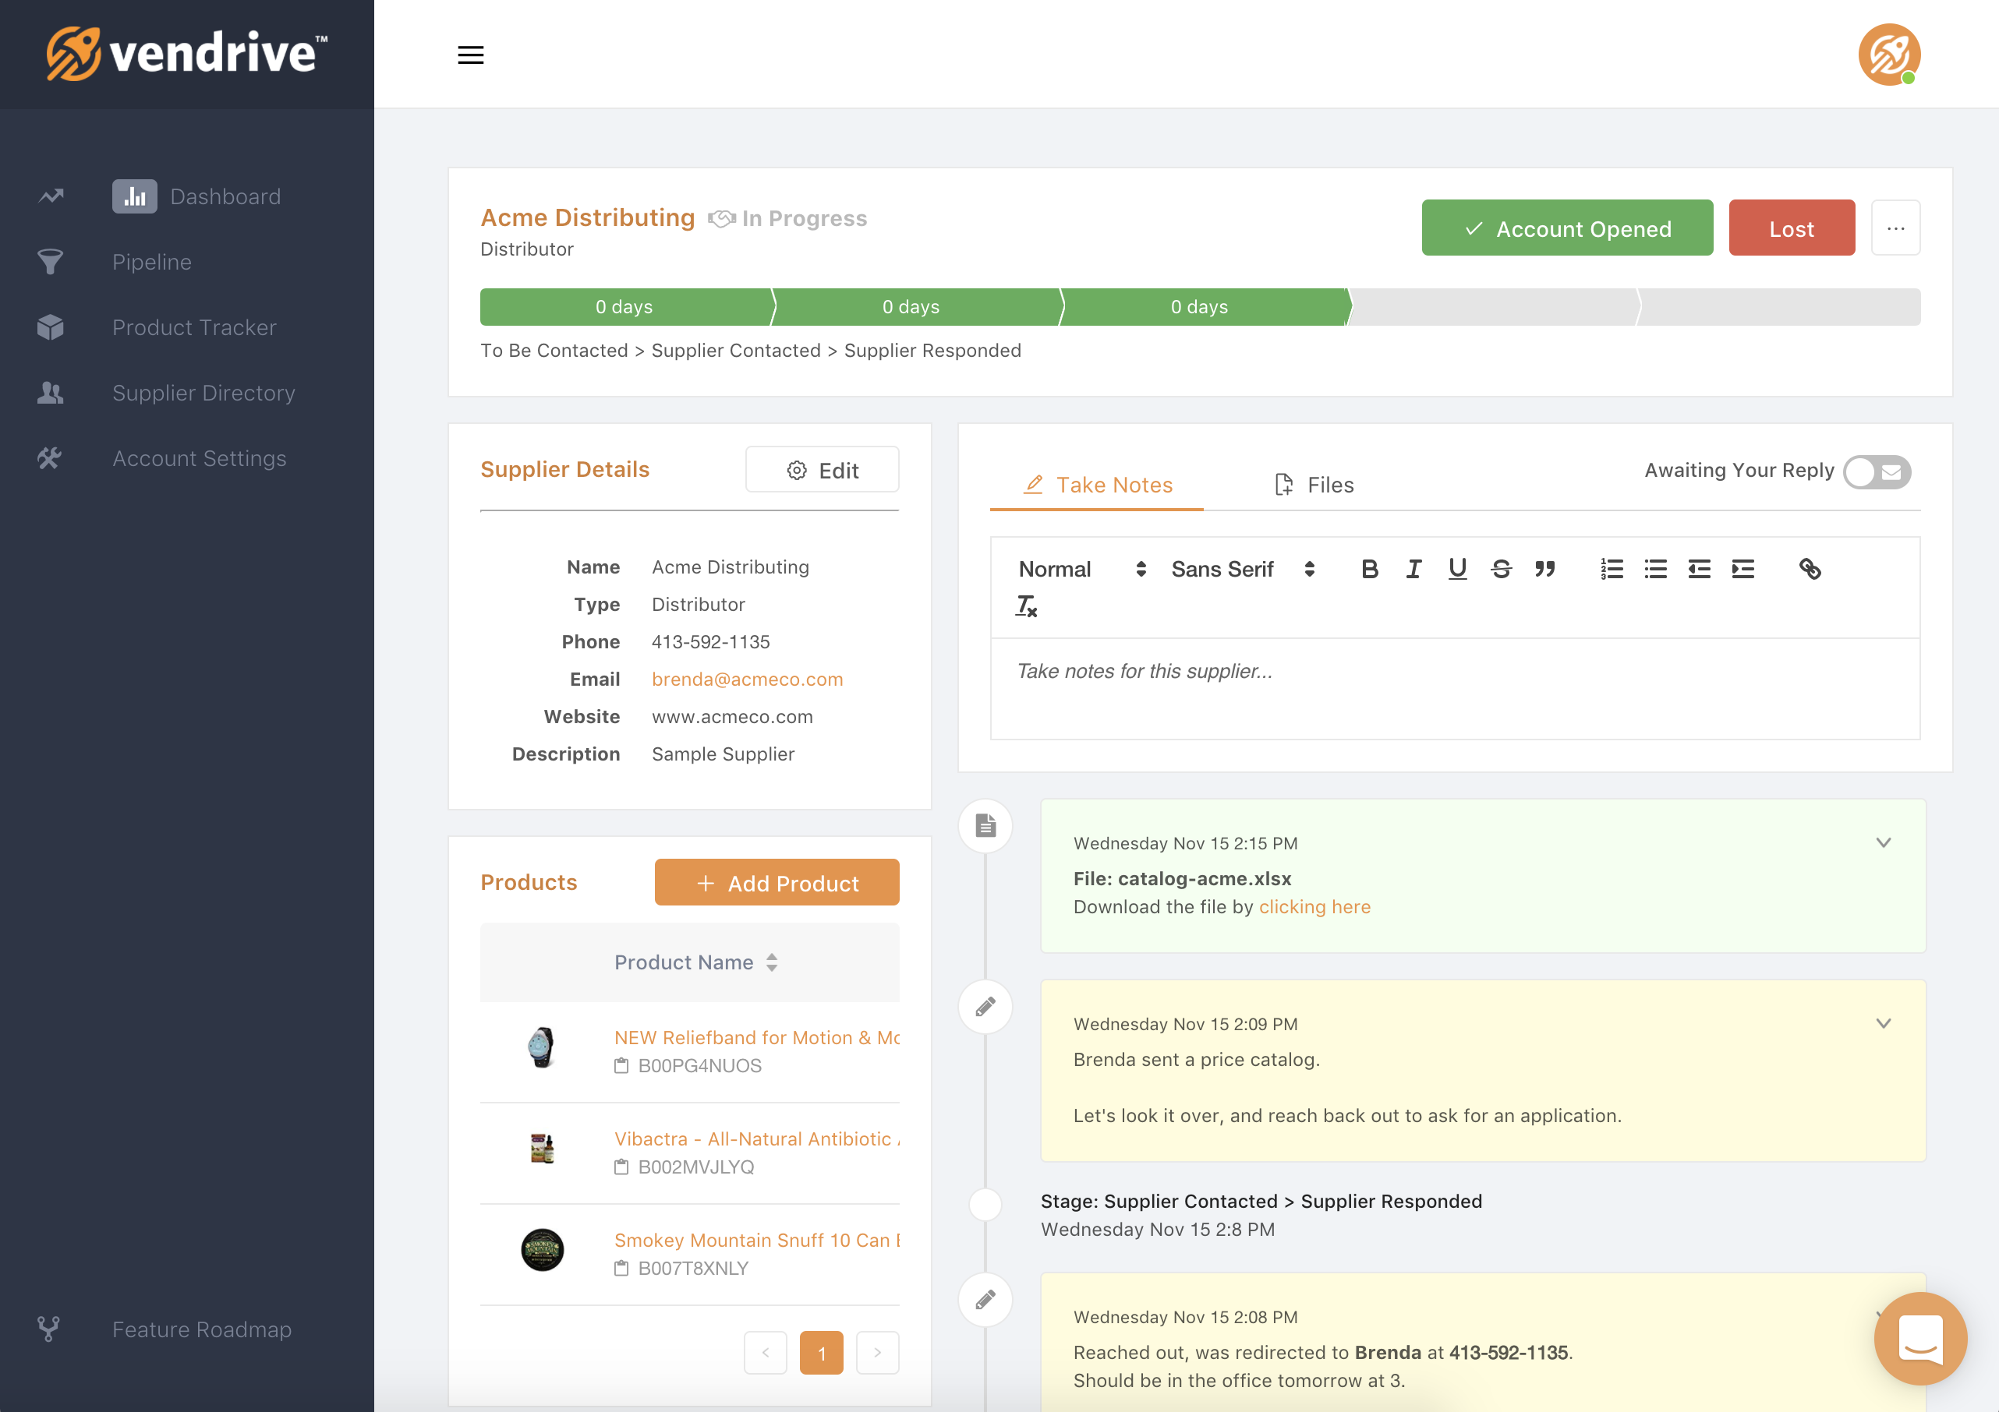1999x1412 pixels.
Task: Apply strikethrough formatting
Action: pyautogui.click(x=1501, y=569)
